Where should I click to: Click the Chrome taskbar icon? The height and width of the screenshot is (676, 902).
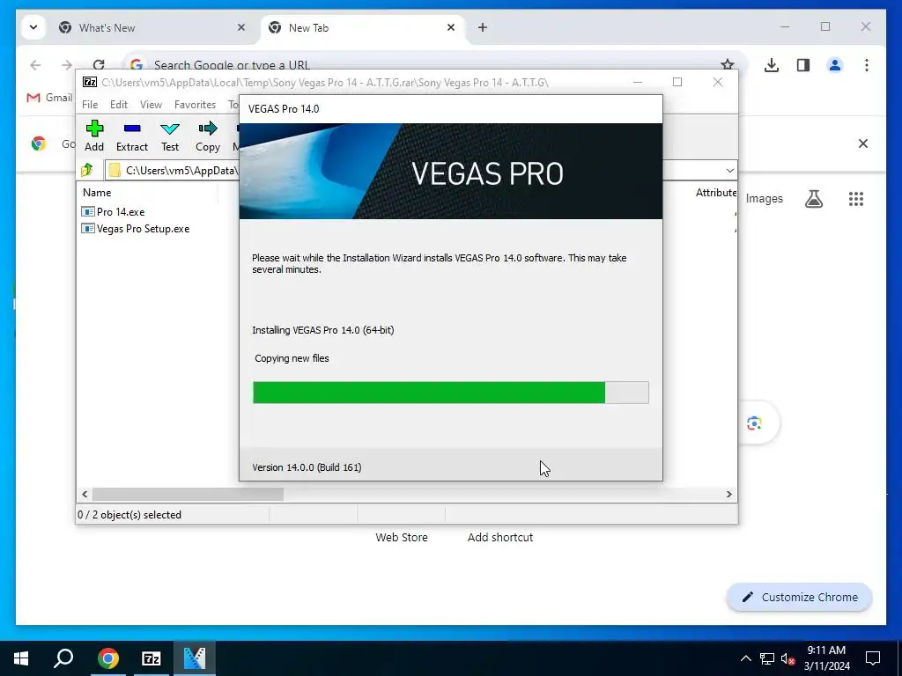[x=108, y=658]
